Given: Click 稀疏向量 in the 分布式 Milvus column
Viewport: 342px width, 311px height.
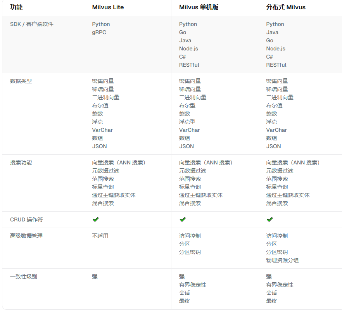Looking at the screenshot, I should (277, 89).
